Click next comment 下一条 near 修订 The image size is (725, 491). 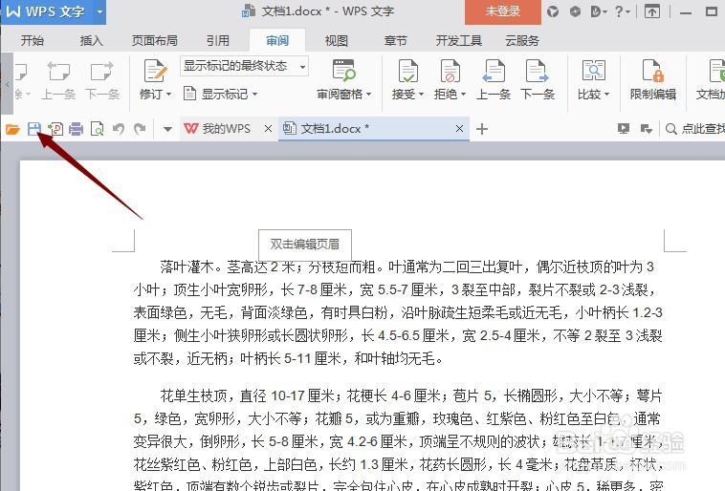coord(102,80)
